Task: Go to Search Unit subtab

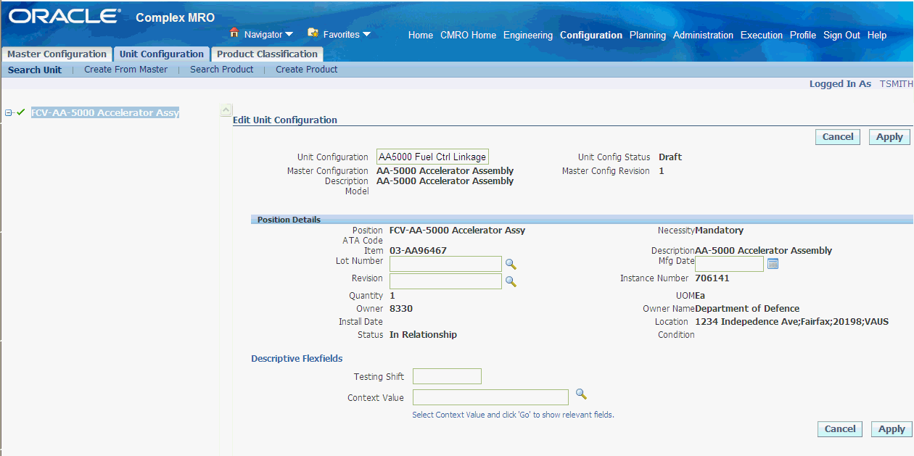Action: (x=35, y=70)
